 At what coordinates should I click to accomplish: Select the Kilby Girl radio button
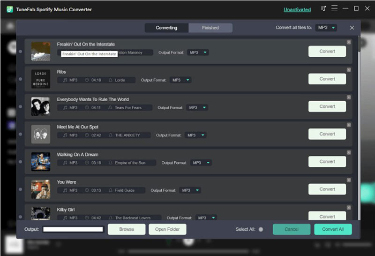click(x=20, y=217)
